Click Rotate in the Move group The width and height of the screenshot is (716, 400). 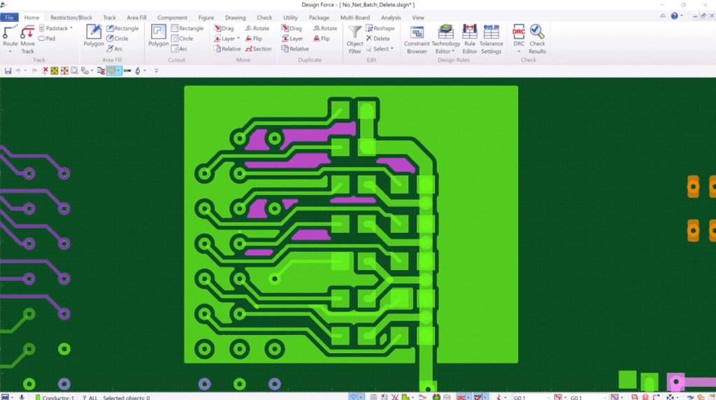(257, 28)
